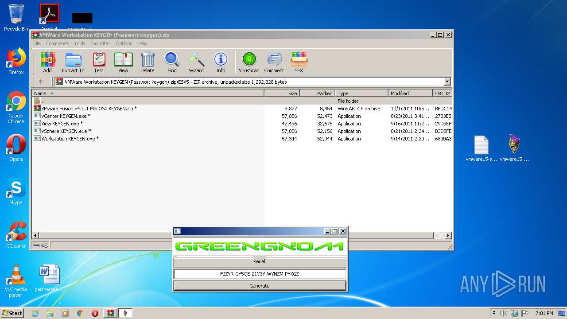
Task: Select vSphere KEYGEN.exe file row
Action: click(242, 131)
